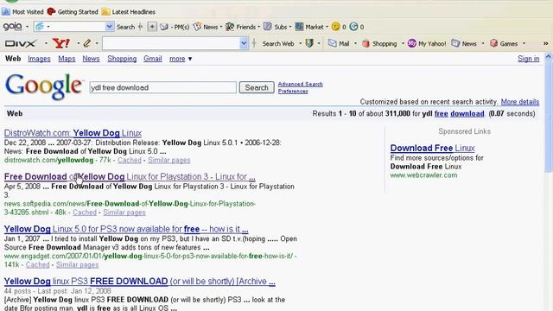553x311 pixels.
Task: Open Gaia PM(s) mail icon
Action: 175,27
